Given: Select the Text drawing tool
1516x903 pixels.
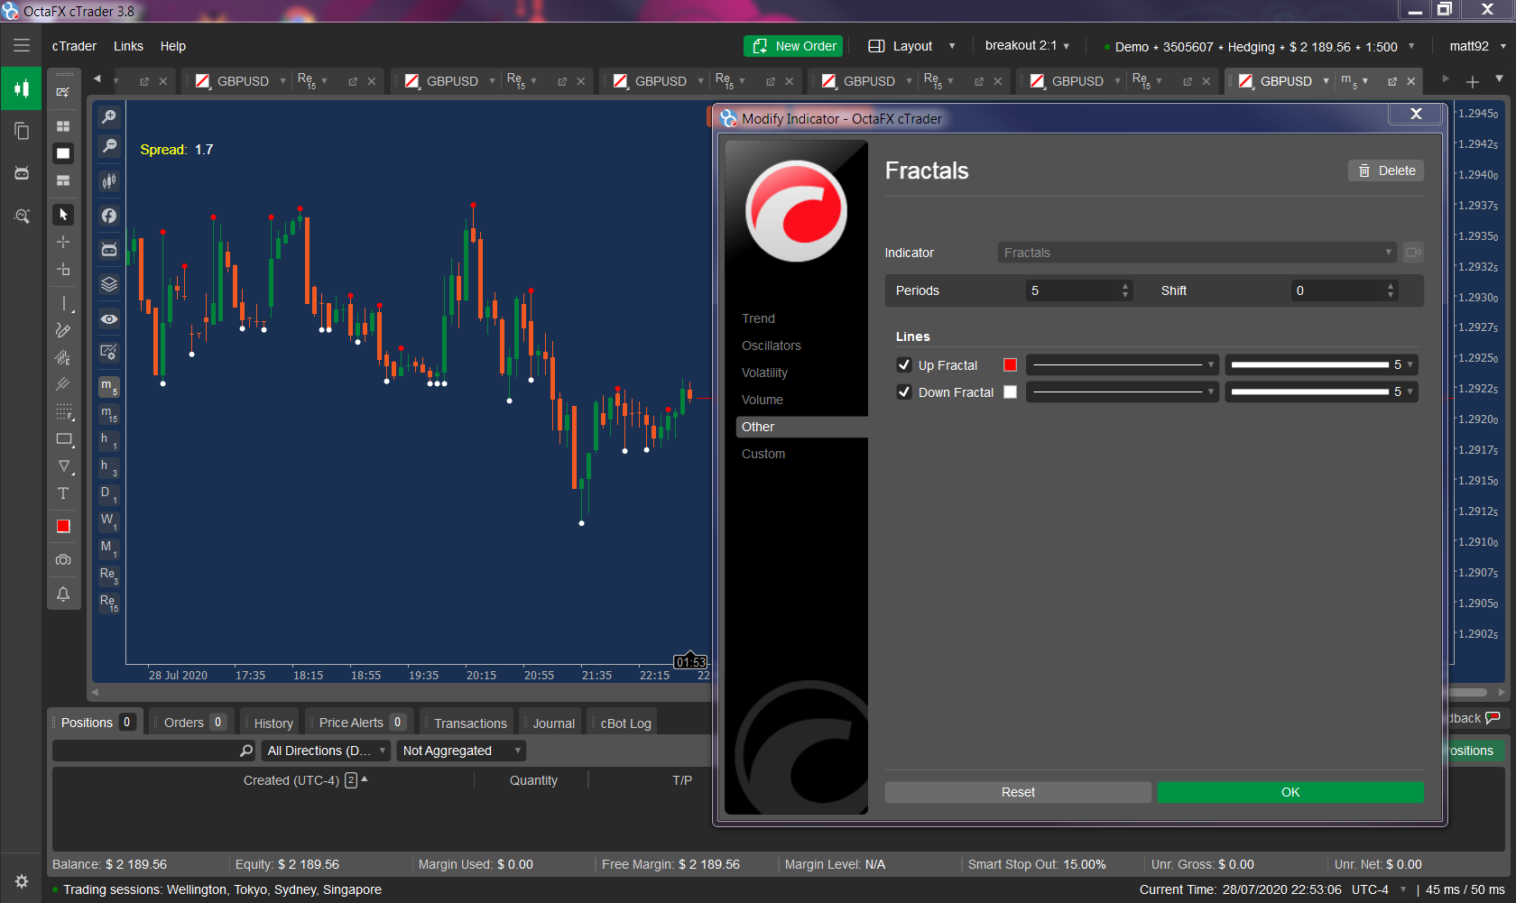Looking at the screenshot, I should click(63, 493).
